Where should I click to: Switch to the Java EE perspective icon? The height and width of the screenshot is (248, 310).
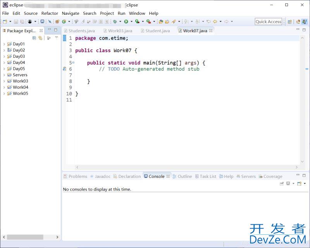coord(298,22)
